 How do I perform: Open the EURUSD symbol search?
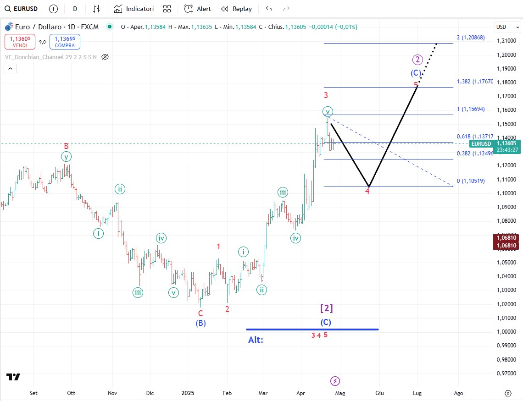21,9
